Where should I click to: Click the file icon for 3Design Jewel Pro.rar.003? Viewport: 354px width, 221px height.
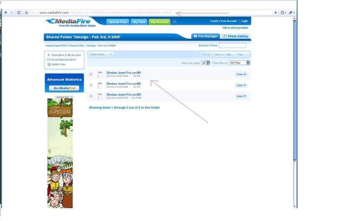coord(100,96)
